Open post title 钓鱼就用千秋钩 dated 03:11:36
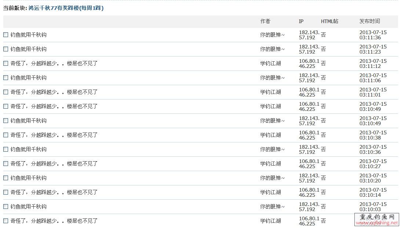 click(x=28, y=35)
